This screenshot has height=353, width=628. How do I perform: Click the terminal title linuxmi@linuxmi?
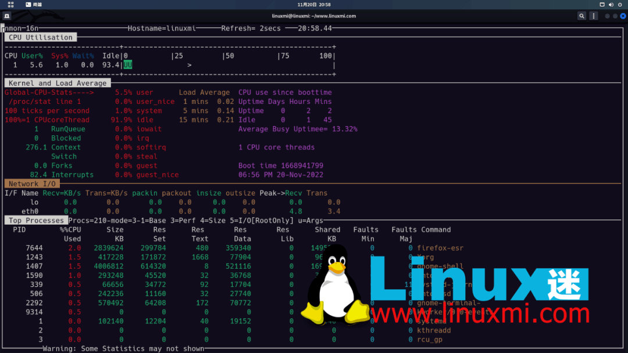click(313, 16)
